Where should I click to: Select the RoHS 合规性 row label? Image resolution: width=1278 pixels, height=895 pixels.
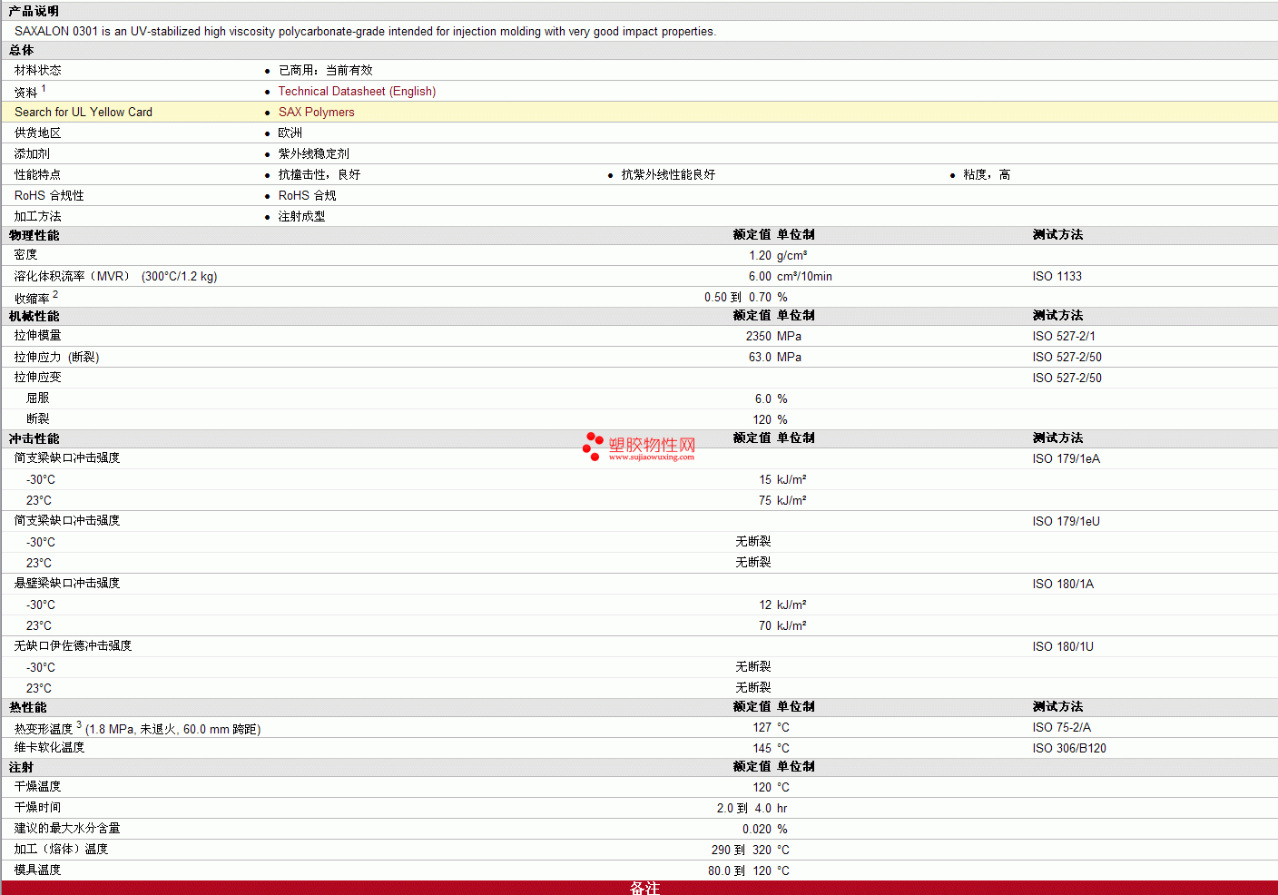point(49,195)
